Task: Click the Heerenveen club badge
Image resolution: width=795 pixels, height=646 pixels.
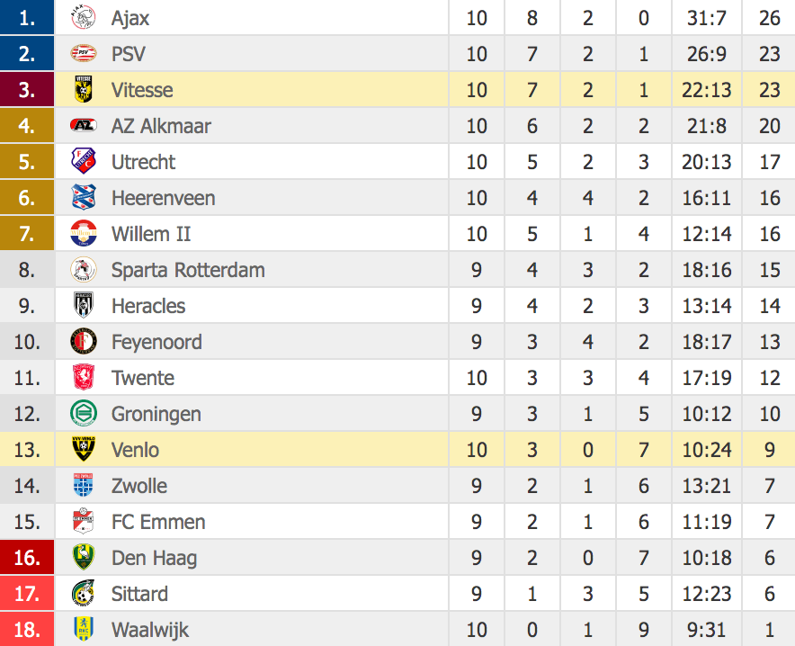Action: pos(83,198)
